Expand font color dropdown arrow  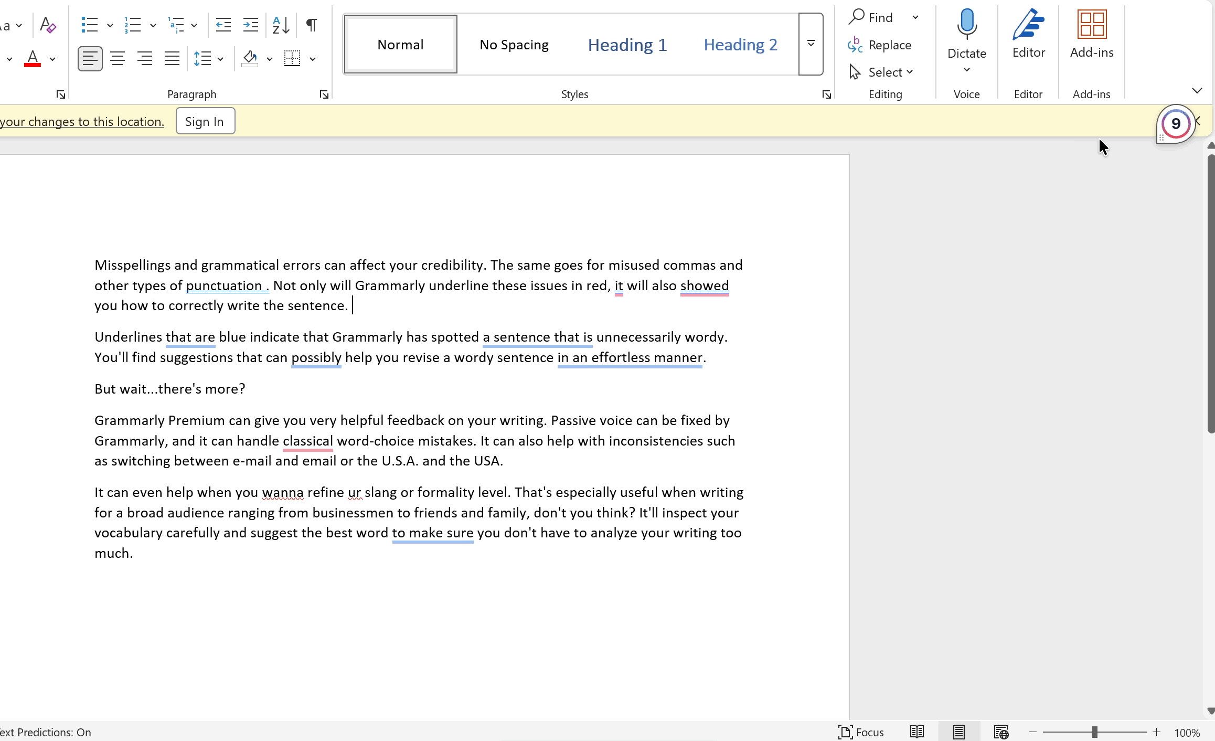(x=52, y=59)
